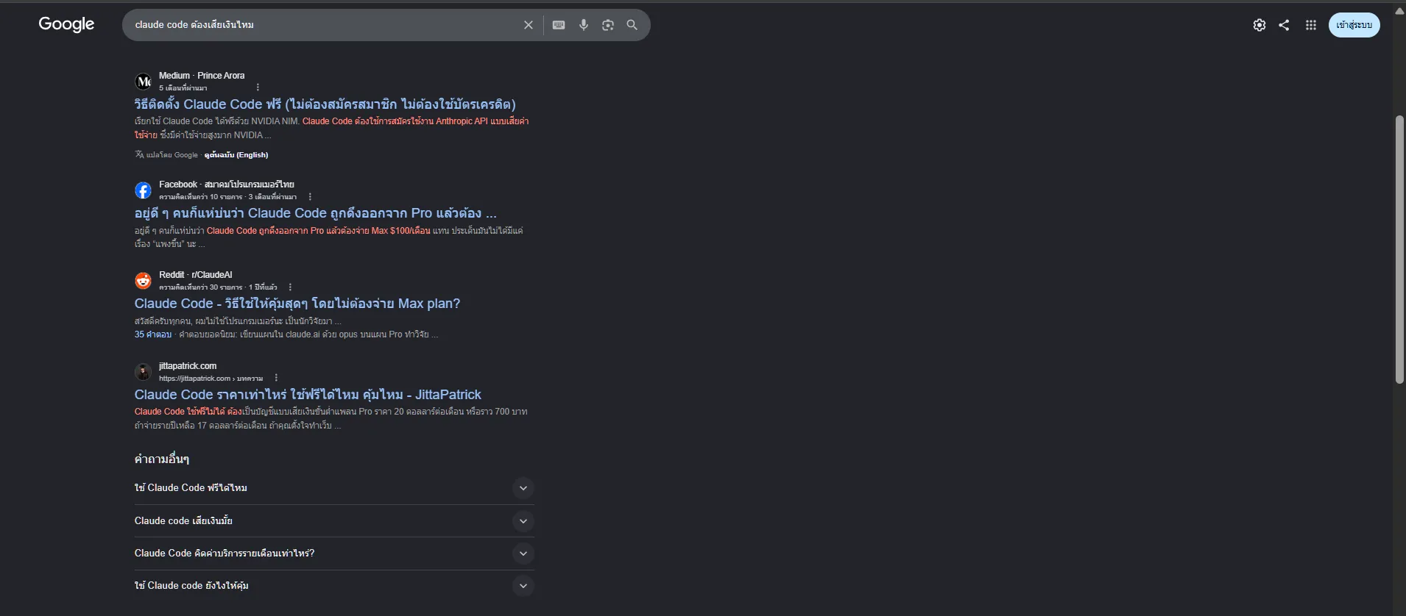Click the vertical page scrollbar thumb
Image resolution: width=1406 pixels, height=616 pixels.
tap(1399, 249)
